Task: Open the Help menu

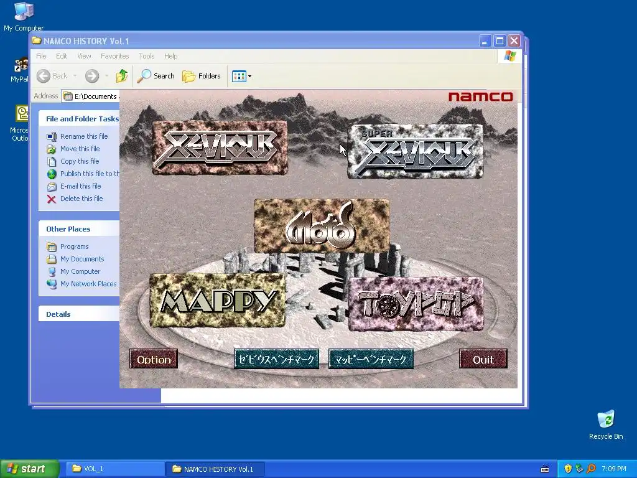Action: click(x=170, y=56)
